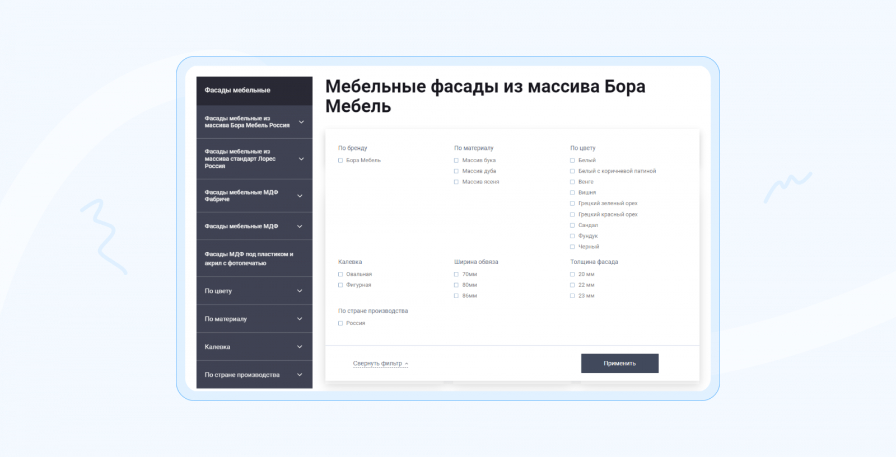Open the Фасады мебельные sidebar header

coord(254,91)
